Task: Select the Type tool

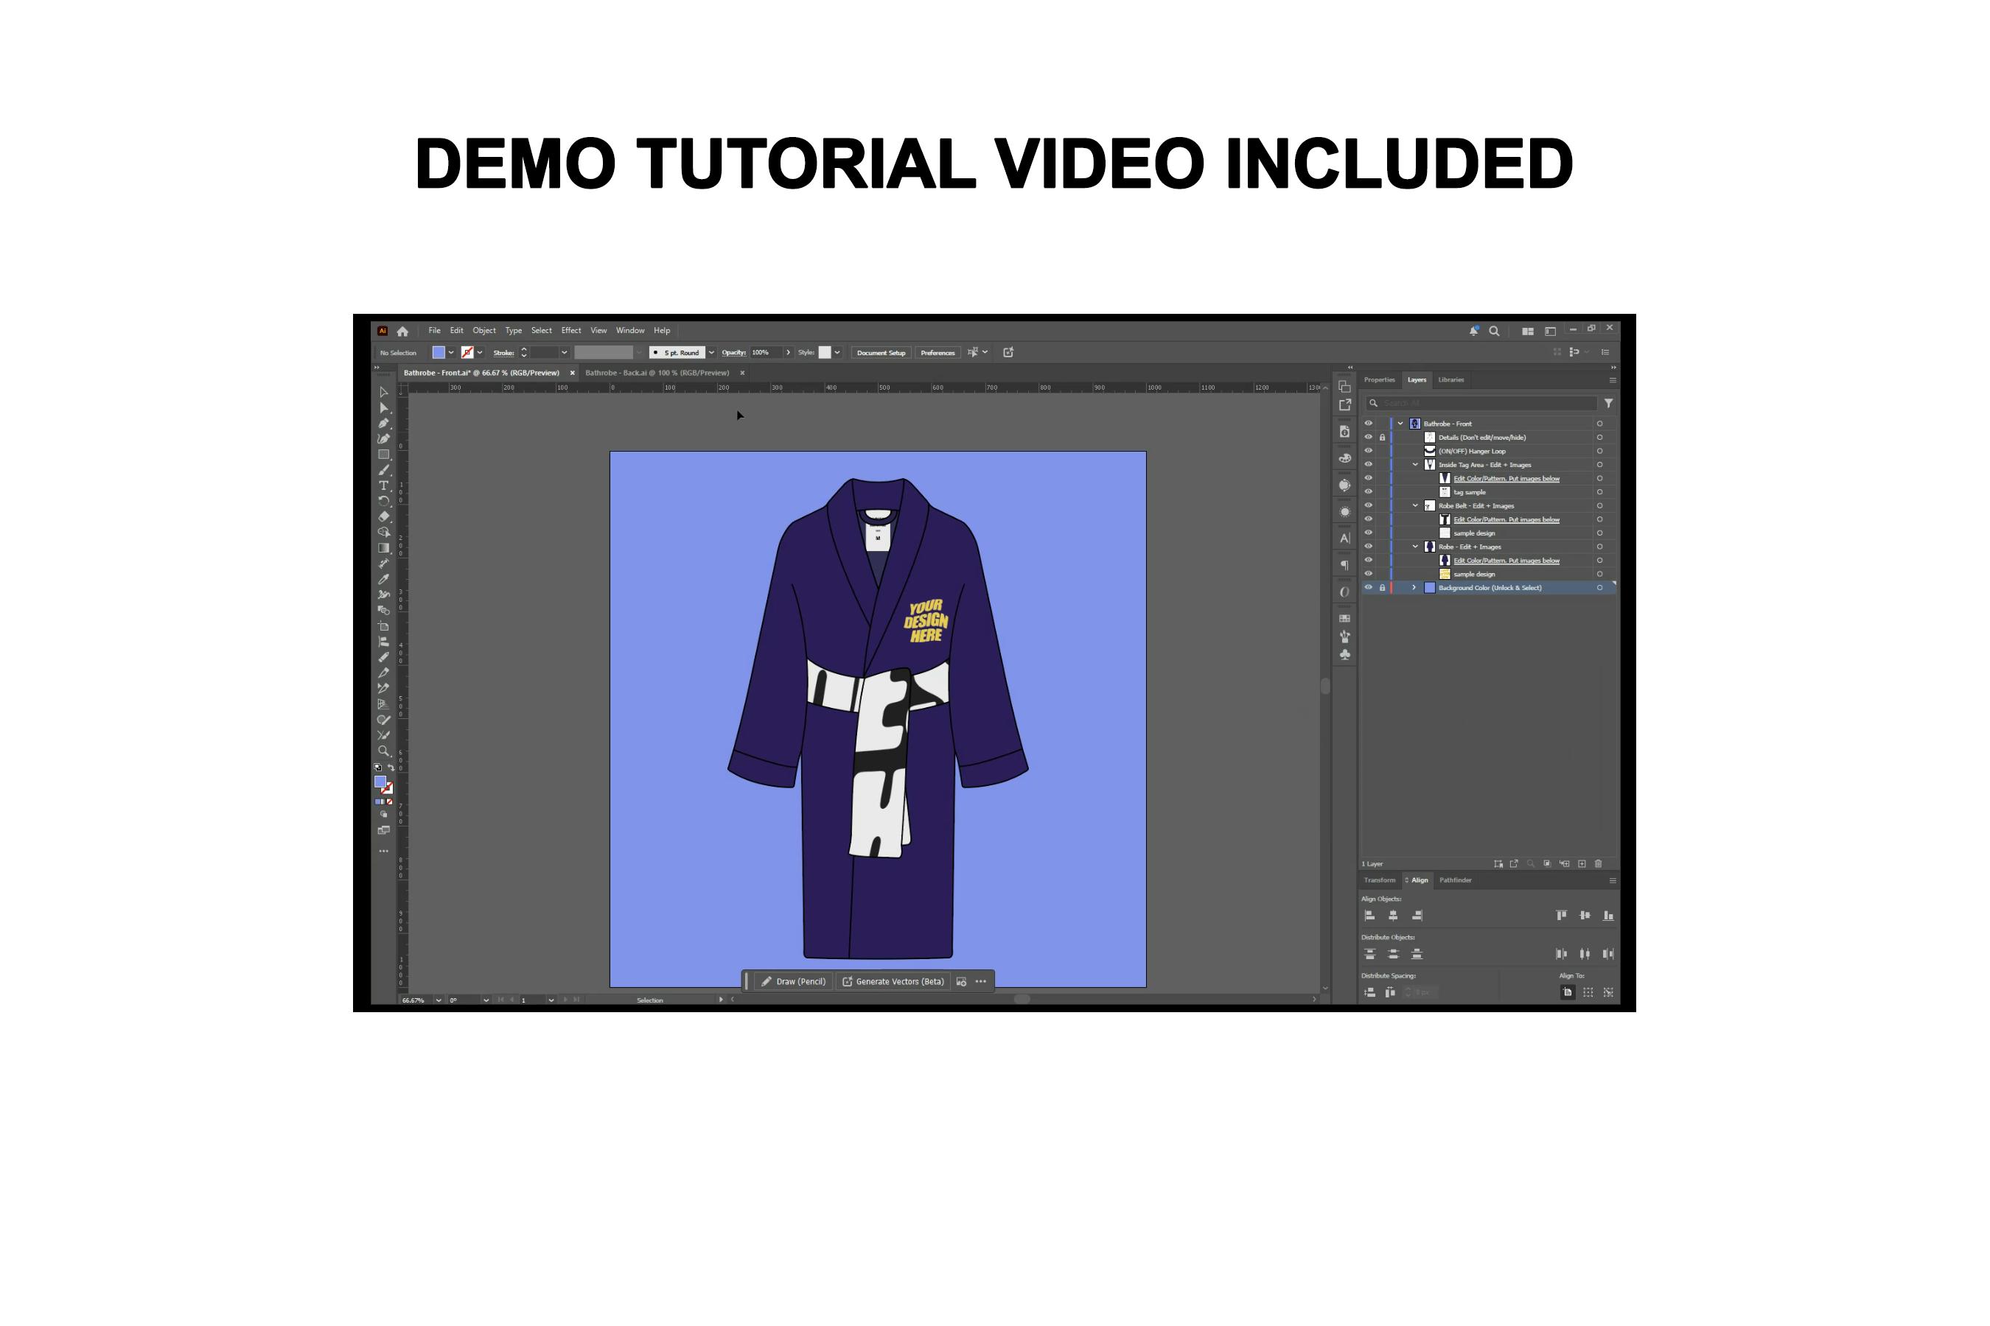Action: coord(383,485)
